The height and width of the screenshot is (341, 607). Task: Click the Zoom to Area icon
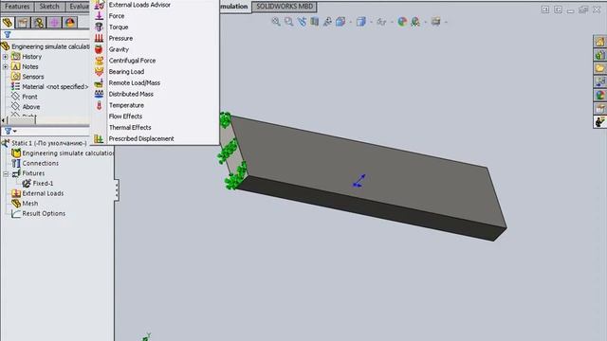pos(288,22)
